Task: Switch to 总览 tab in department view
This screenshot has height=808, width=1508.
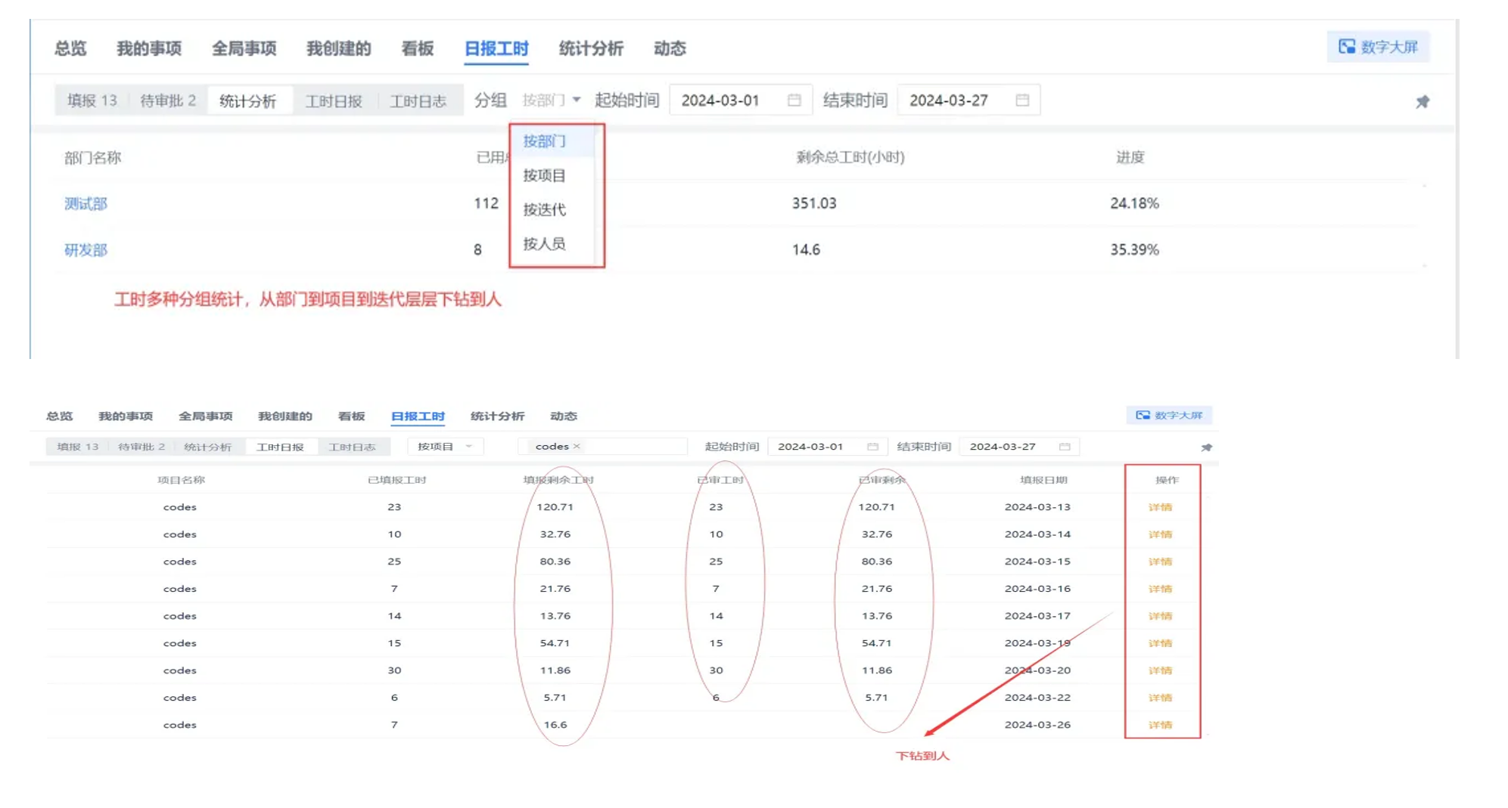Action: tap(70, 48)
